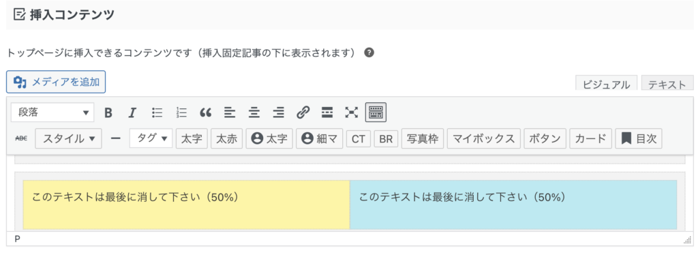This screenshot has height=255, width=698.
Task: Apply blockquote formatting
Action: pyautogui.click(x=205, y=112)
